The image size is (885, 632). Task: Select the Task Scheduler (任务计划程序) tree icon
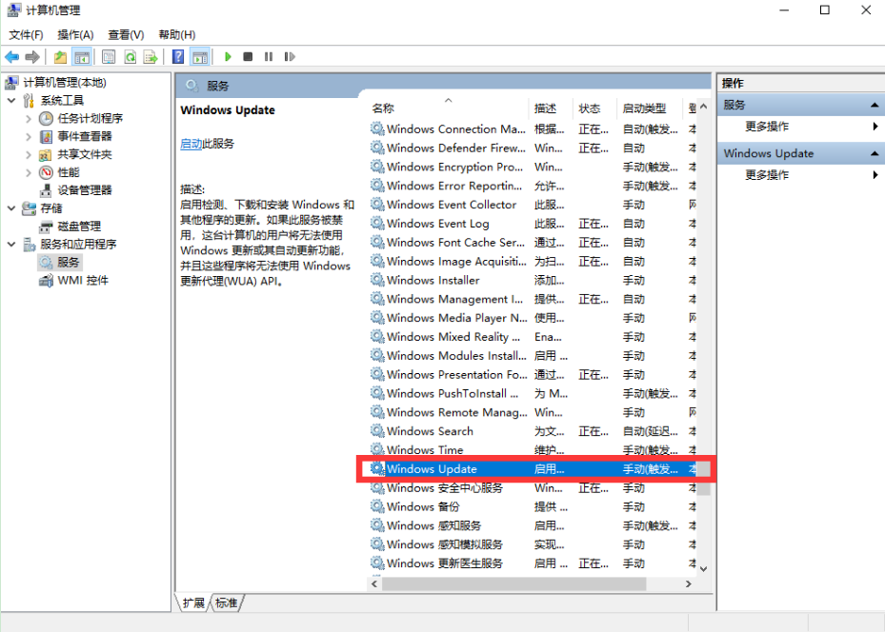(x=46, y=118)
